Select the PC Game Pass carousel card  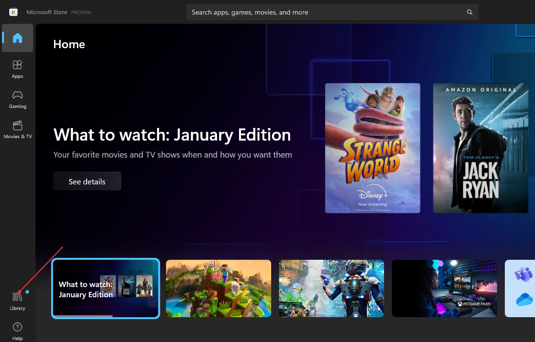(x=444, y=288)
